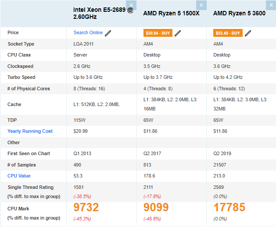
Task: Click the # of Physical Cores row label
Action: [29, 89]
